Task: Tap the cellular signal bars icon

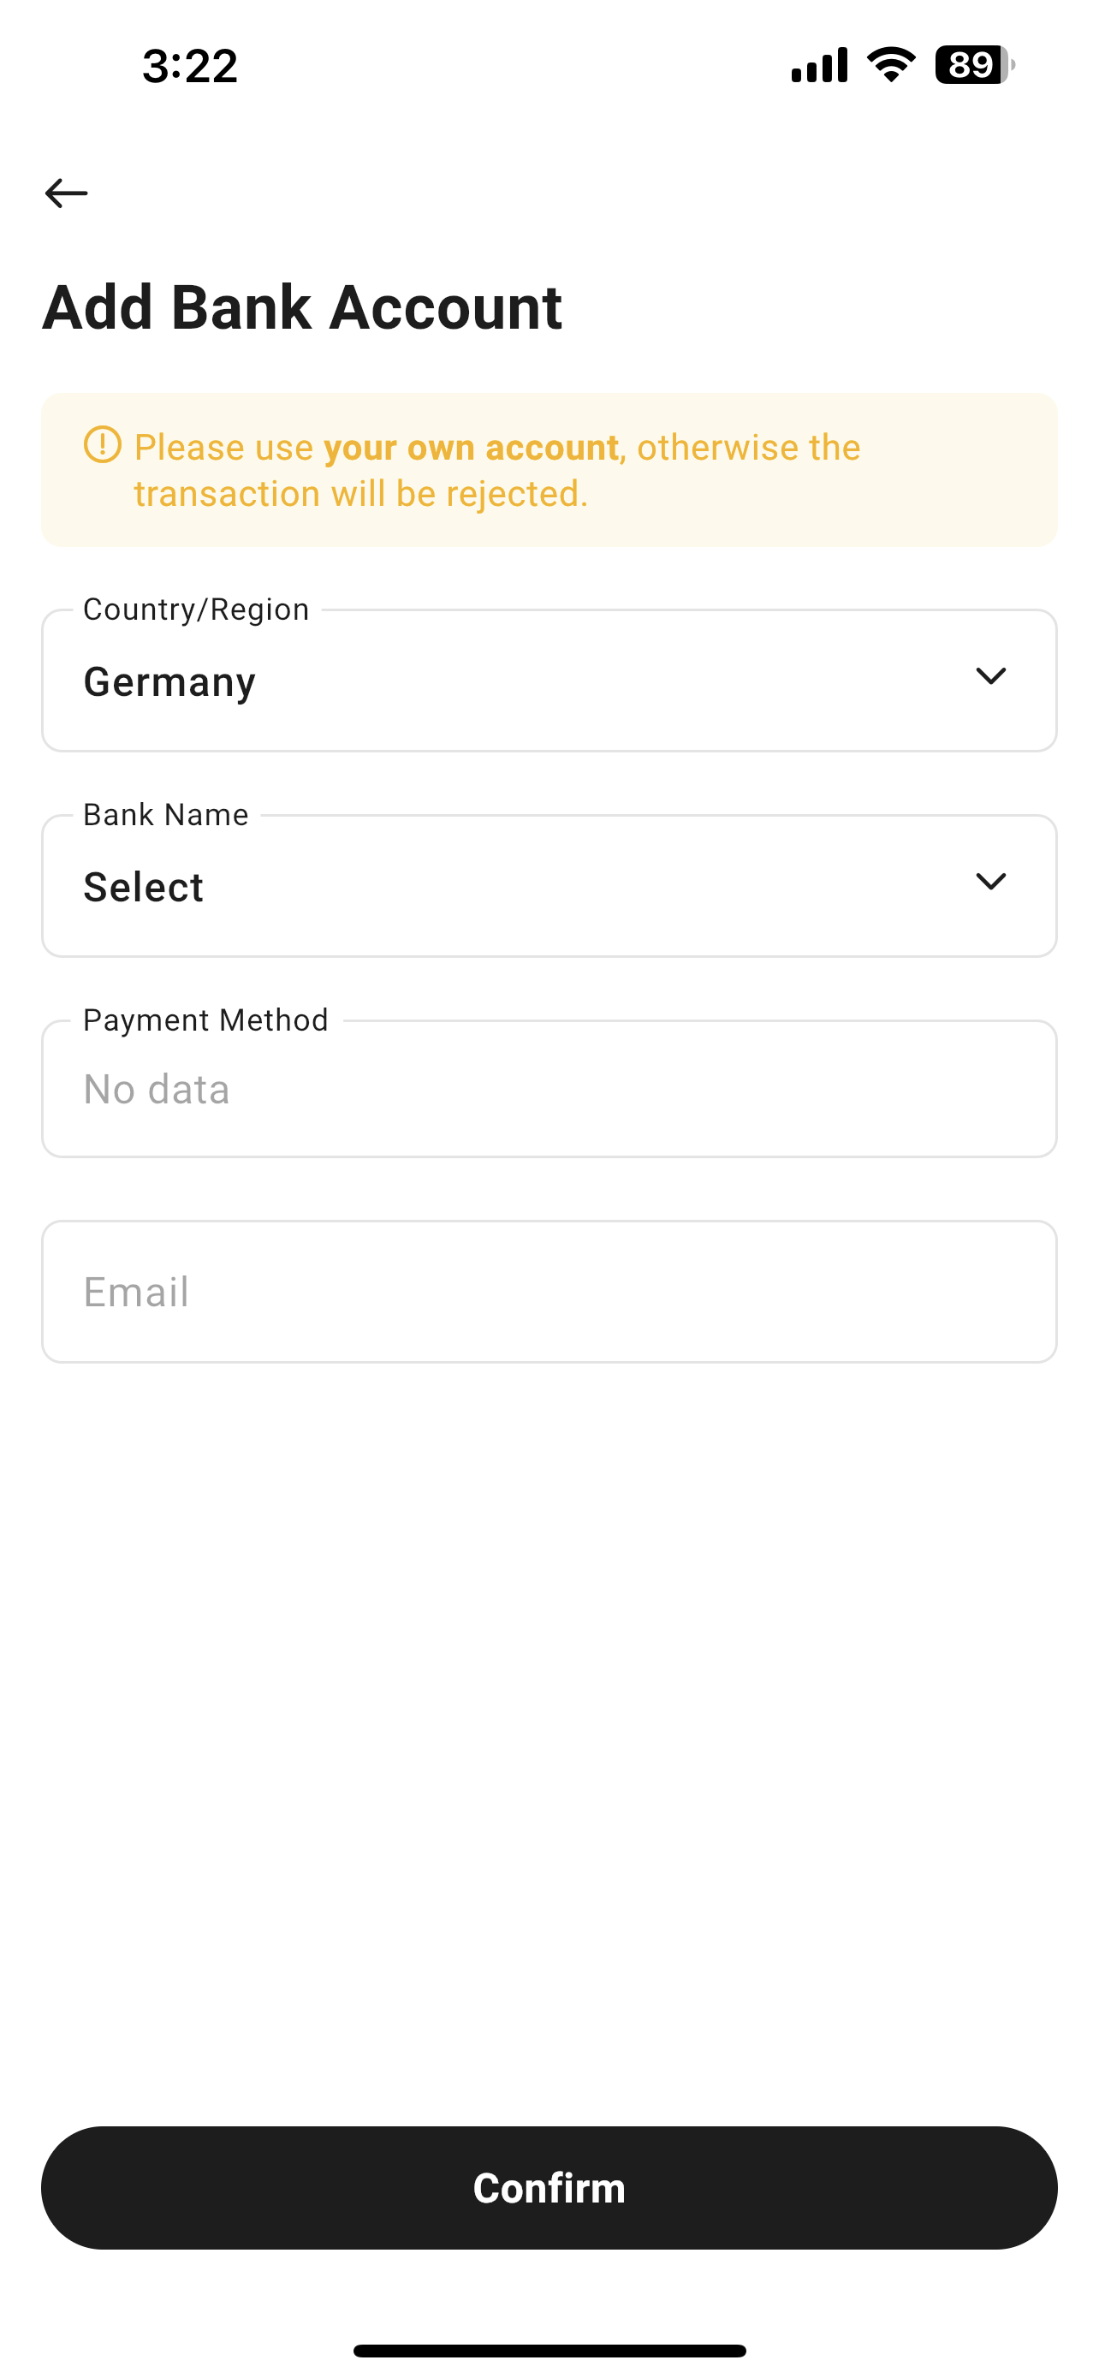Action: tap(819, 66)
